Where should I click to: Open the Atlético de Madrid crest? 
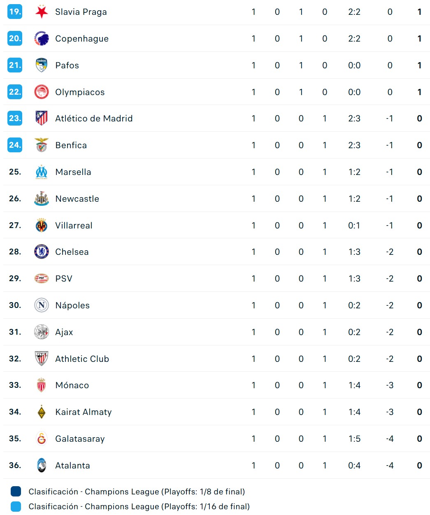tap(41, 119)
